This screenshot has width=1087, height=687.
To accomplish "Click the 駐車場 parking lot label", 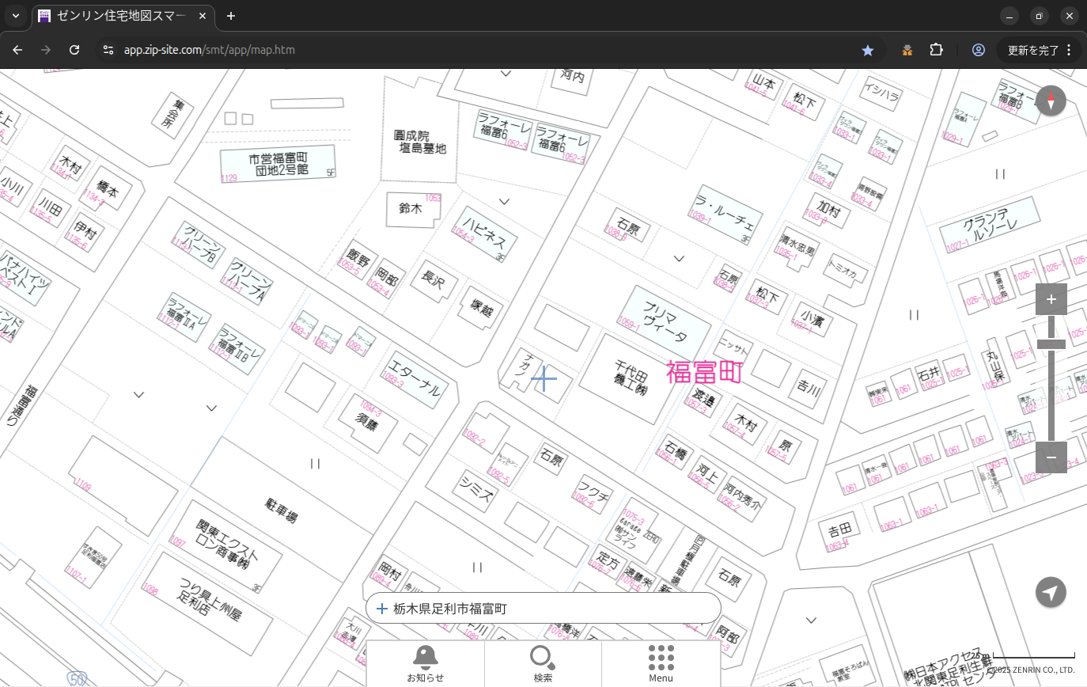I will point(281,511).
